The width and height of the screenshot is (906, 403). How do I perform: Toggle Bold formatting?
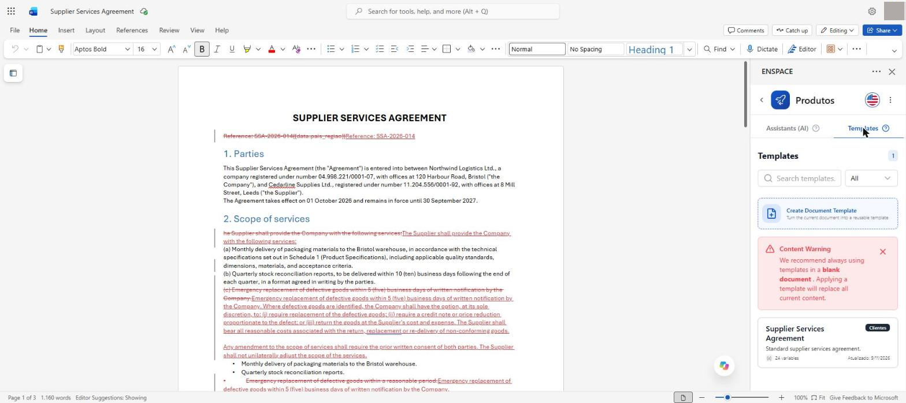click(x=202, y=49)
